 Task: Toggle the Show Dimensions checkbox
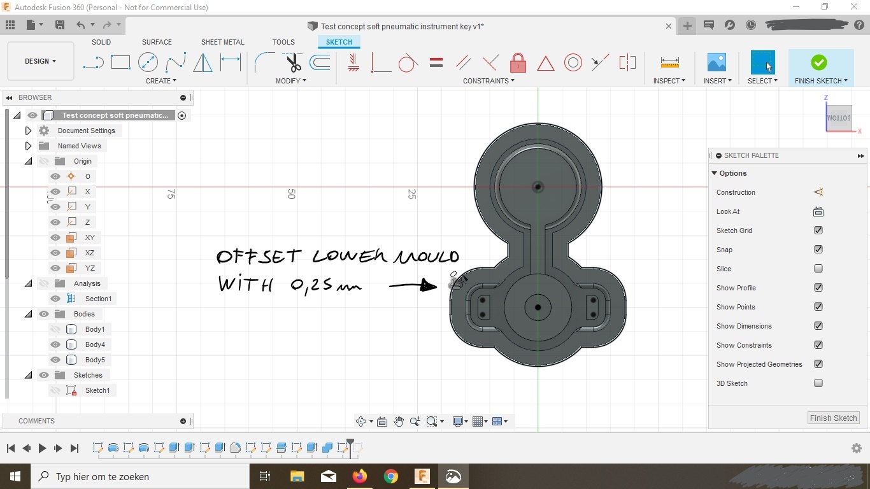tap(818, 326)
